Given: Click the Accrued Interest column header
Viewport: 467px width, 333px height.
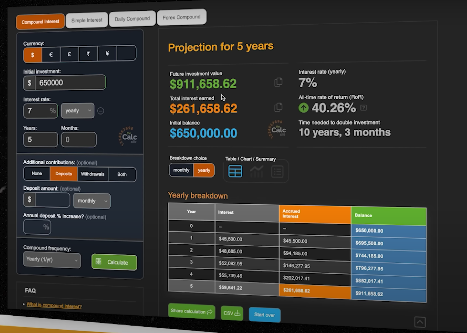Looking at the screenshot, I should [x=315, y=214].
